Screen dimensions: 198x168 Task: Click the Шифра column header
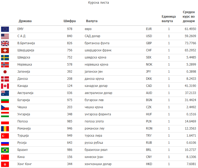pos(70,21)
